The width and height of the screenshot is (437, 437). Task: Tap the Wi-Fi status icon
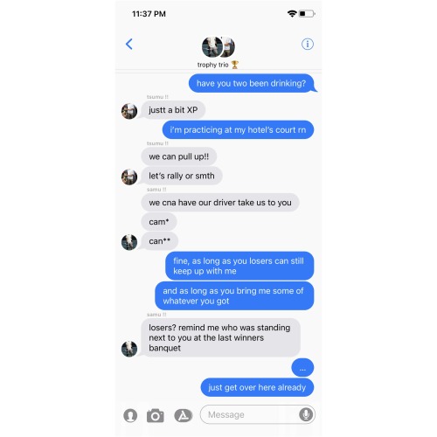tap(292, 13)
